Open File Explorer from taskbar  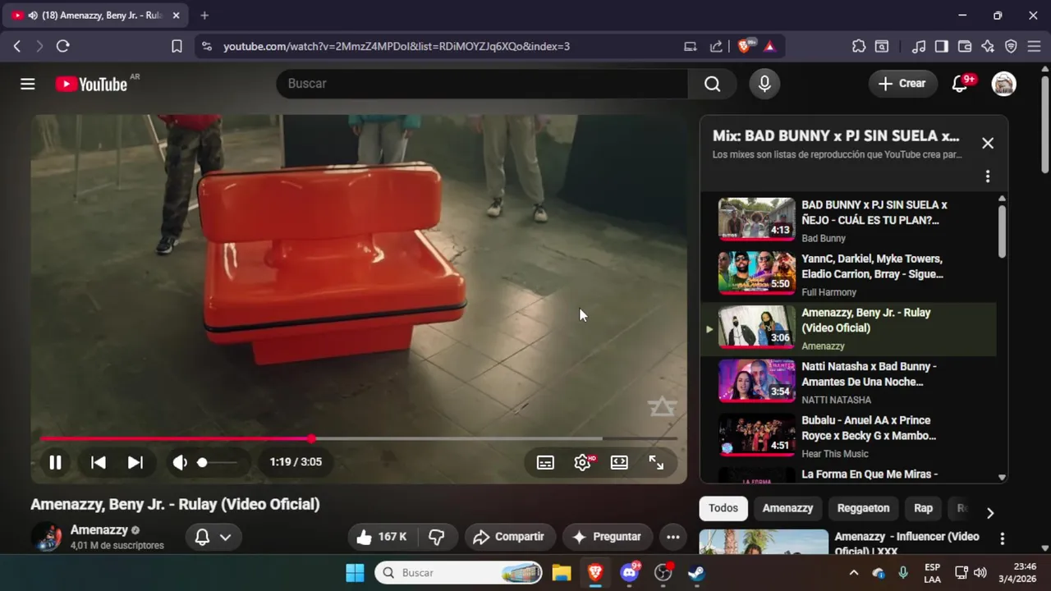[562, 573]
